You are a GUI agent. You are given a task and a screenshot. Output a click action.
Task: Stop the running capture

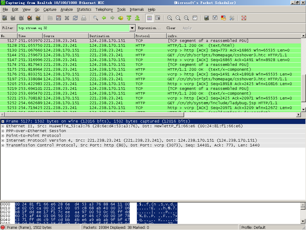coord(30,18)
